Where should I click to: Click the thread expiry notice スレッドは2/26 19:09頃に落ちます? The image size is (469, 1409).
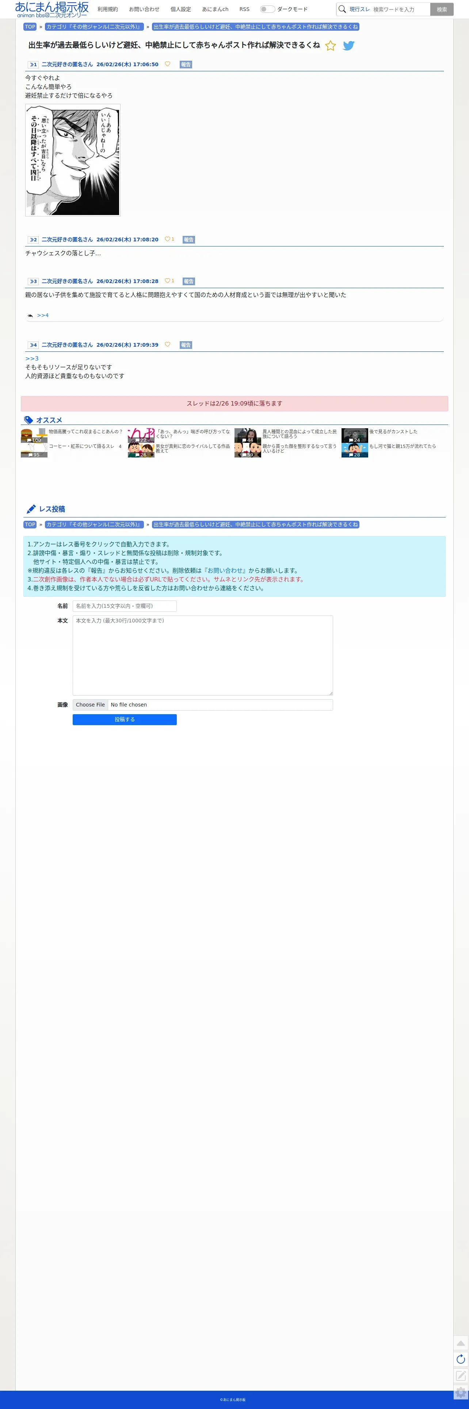[234, 404]
